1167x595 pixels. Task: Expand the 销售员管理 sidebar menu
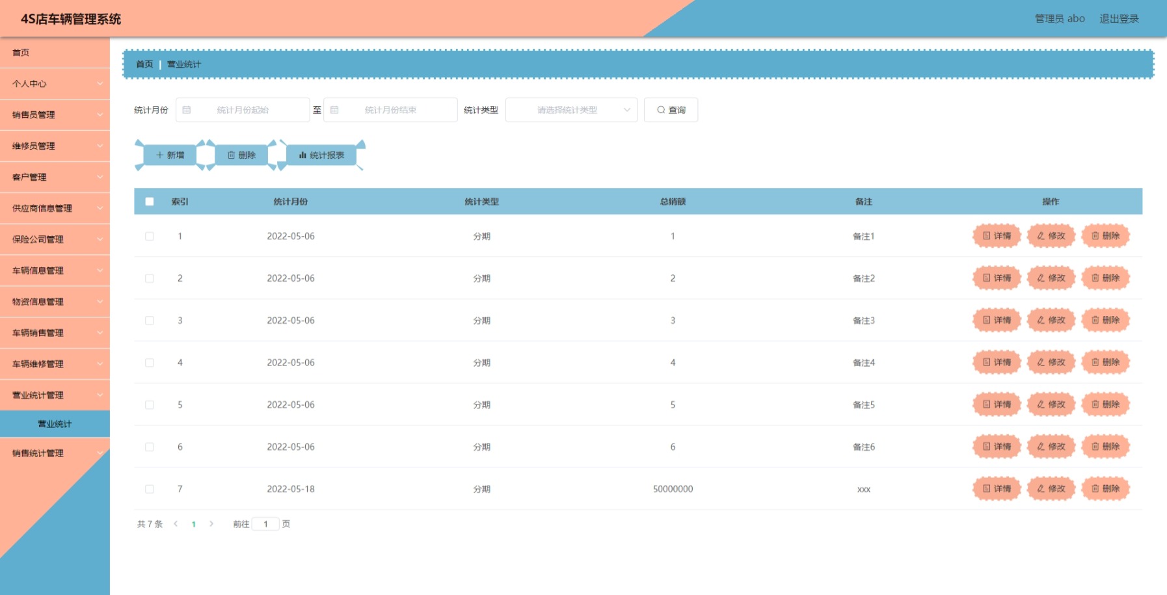55,115
